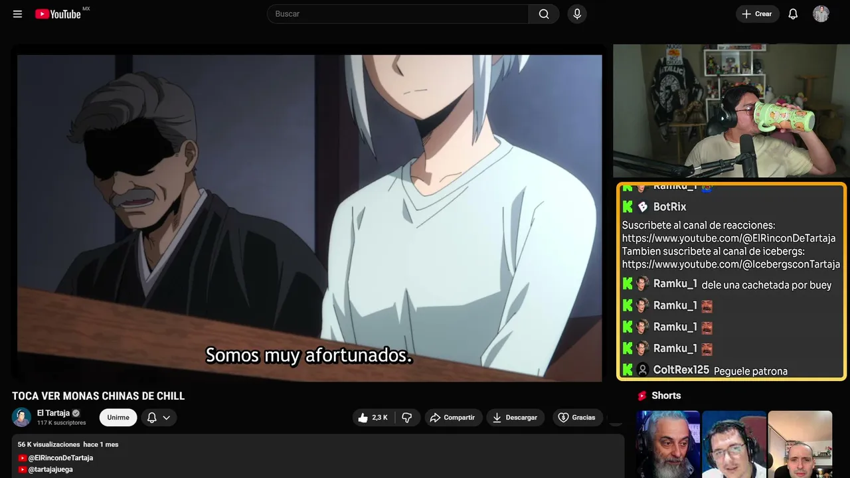Click the Crear button

757,14
